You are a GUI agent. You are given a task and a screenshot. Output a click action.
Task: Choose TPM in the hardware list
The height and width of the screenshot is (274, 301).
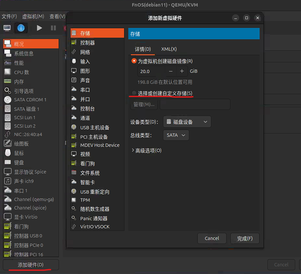(85, 200)
